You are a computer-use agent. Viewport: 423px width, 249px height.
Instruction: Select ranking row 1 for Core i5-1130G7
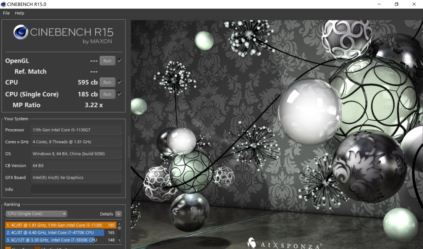pyautogui.click(x=60, y=225)
